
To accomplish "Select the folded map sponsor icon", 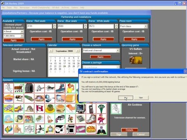I will pyautogui.click(x=9, y=129).
